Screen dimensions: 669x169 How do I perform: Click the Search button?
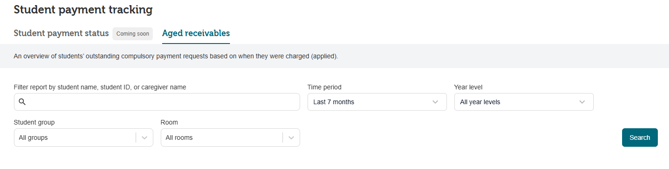(x=640, y=138)
